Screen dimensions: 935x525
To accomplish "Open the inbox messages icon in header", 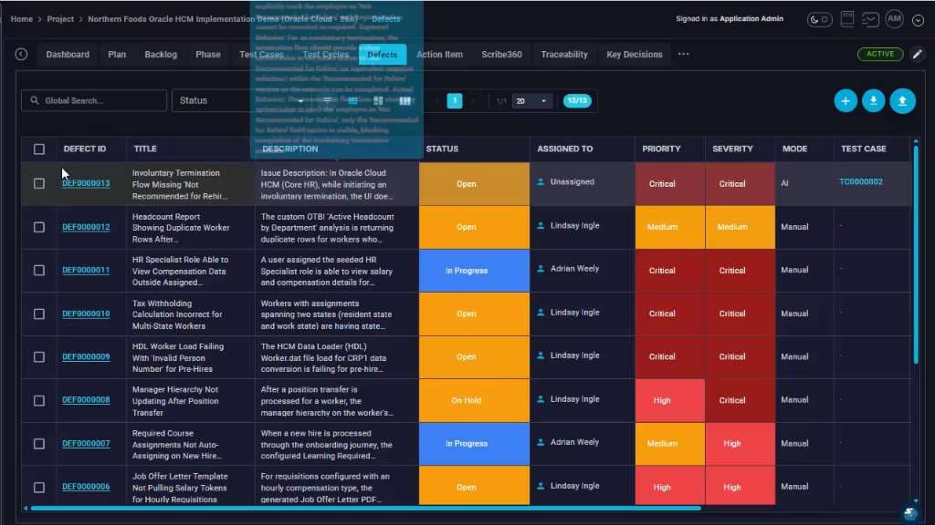I will click(x=870, y=19).
